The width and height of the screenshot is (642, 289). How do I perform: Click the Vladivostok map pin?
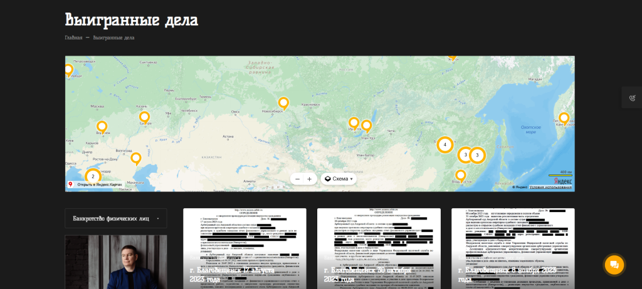click(x=461, y=175)
